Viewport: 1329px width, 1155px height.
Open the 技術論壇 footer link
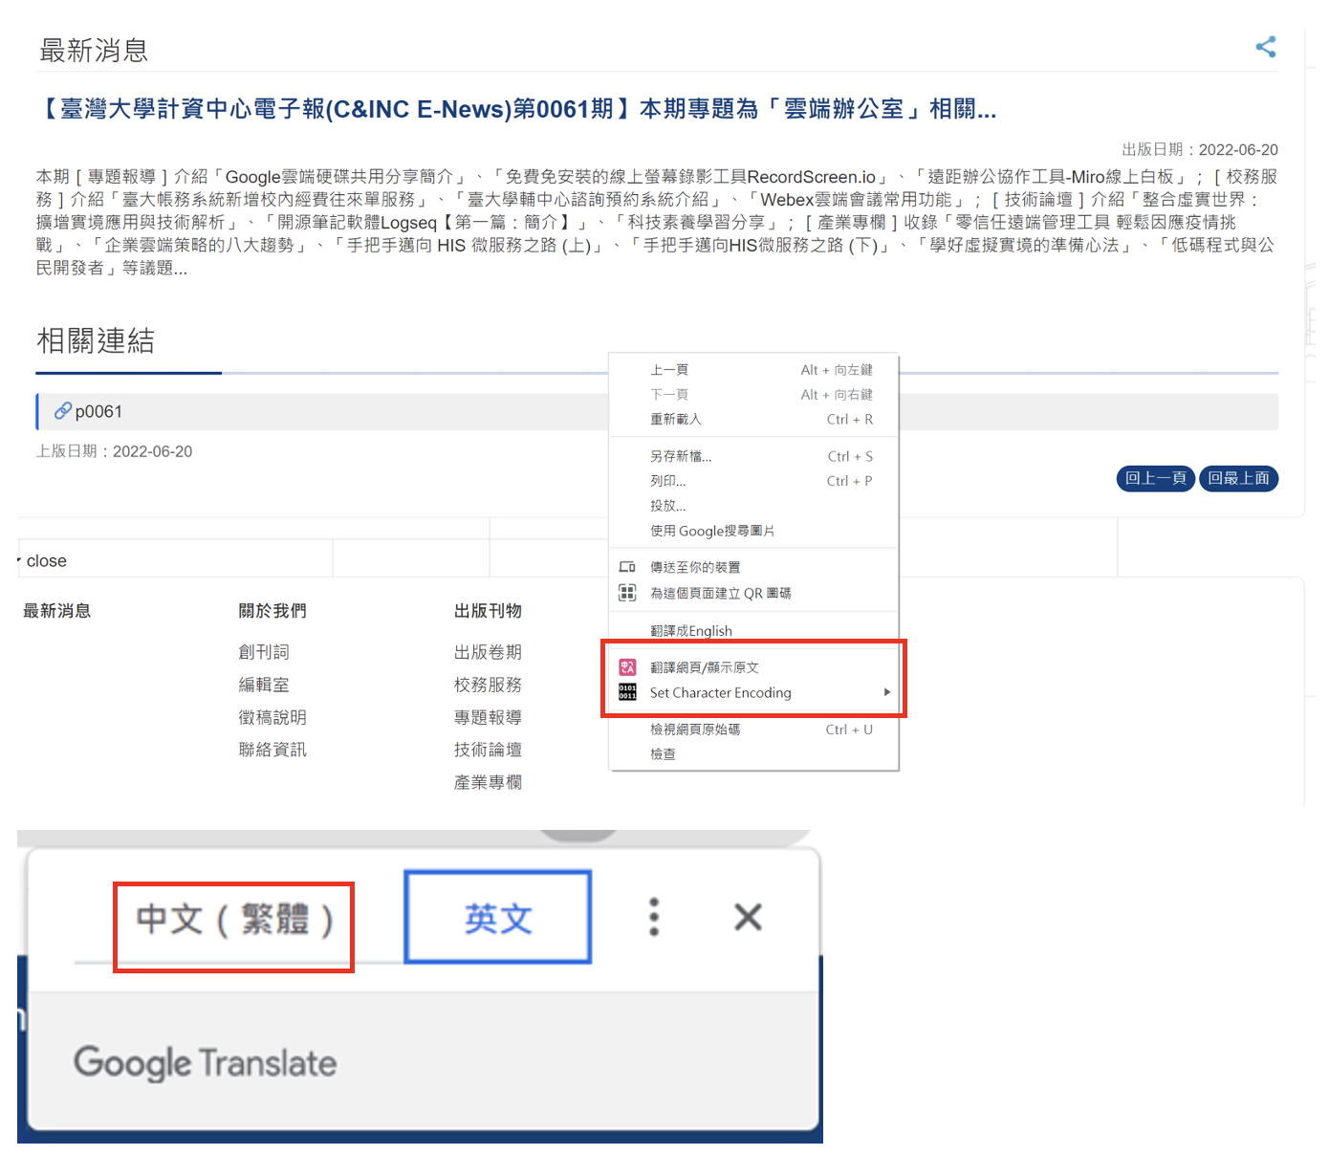click(x=488, y=750)
